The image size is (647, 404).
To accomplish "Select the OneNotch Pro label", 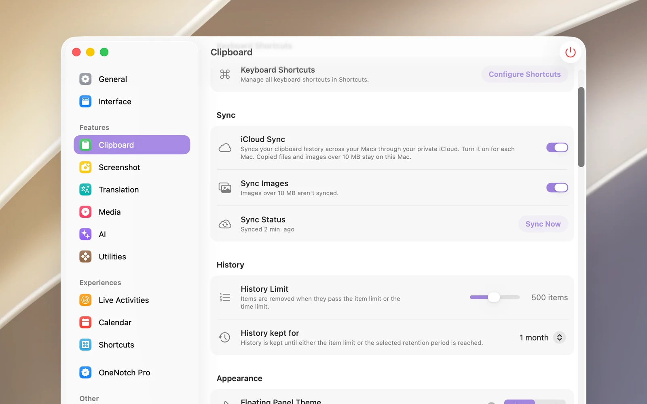I will 125,372.
